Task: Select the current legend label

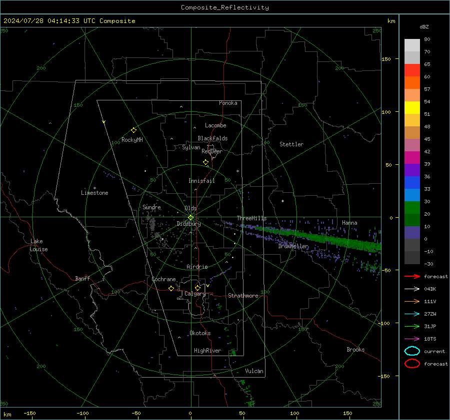Action: pyautogui.click(x=434, y=352)
